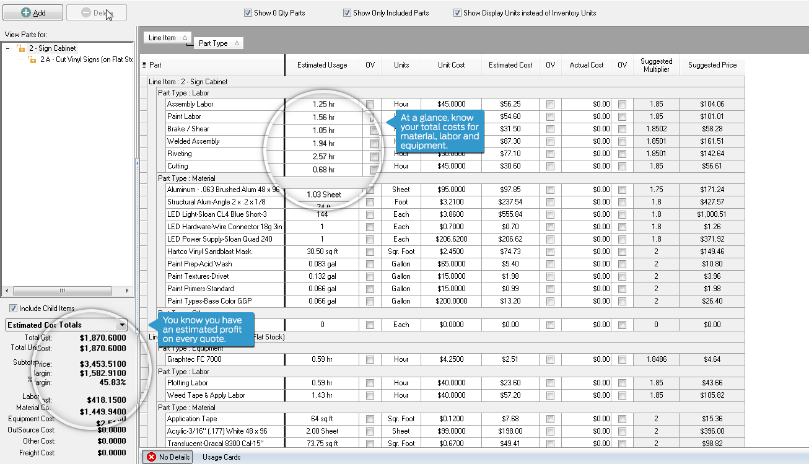Check the OV box for Assembly Labor usage
The width and height of the screenshot is (809, 464).
coord(370,104)
